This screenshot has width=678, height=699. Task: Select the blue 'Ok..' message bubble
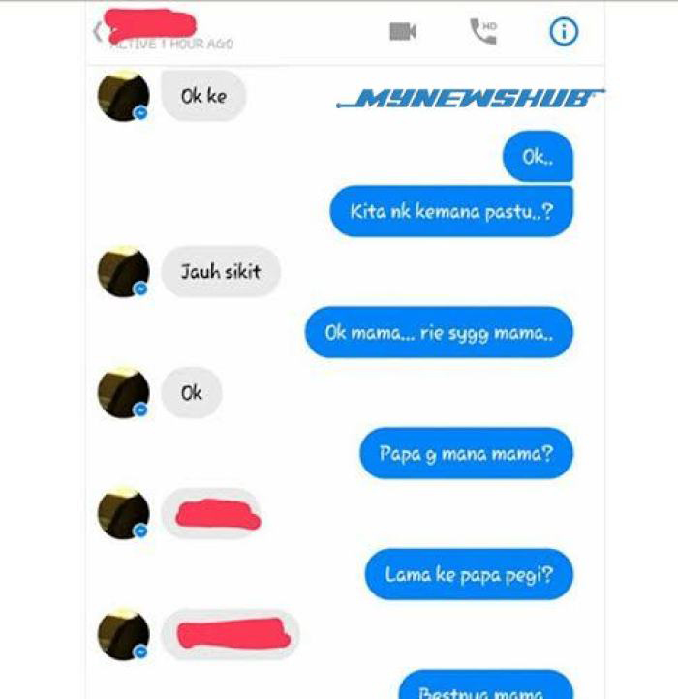pyautogui.click(x=538, y=157)
